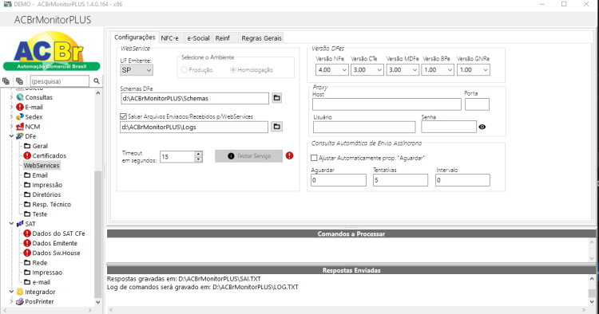
Task: Select Integrador tree item
Action: point(36,292)
